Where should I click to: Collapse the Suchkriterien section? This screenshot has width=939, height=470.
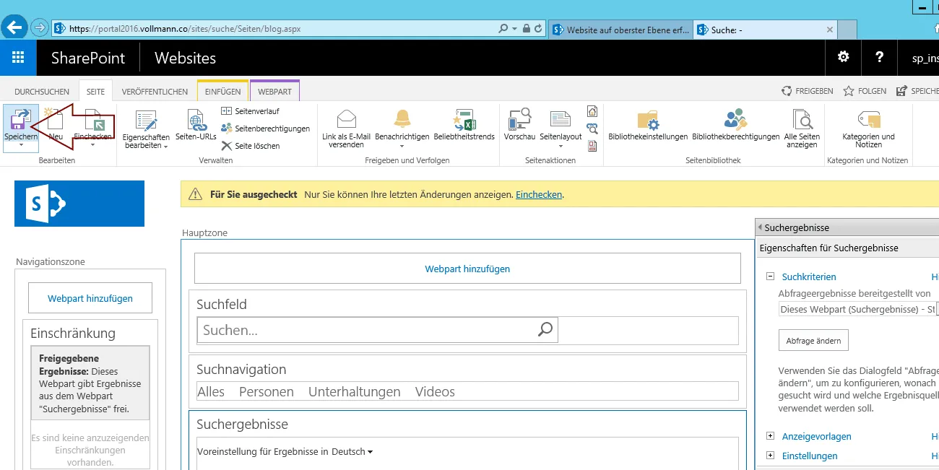click(x=771, y=277)
